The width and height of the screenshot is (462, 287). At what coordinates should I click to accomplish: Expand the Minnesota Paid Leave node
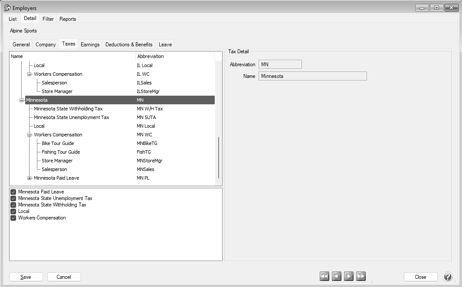(x=29, y=178)
